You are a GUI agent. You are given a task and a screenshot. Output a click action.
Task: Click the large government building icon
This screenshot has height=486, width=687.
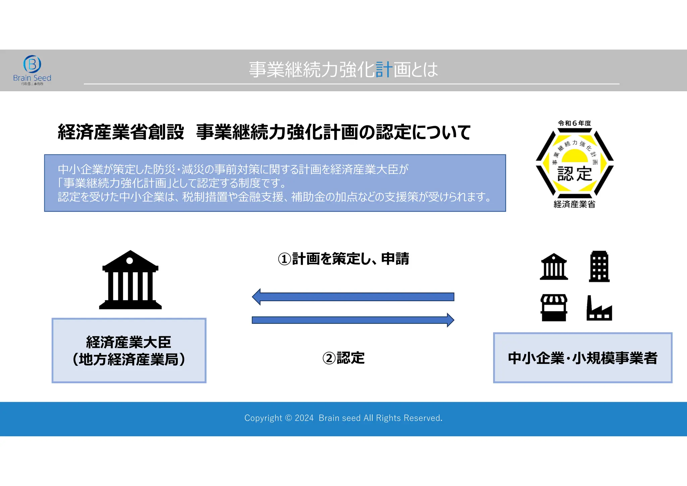[x=130, y=280]
